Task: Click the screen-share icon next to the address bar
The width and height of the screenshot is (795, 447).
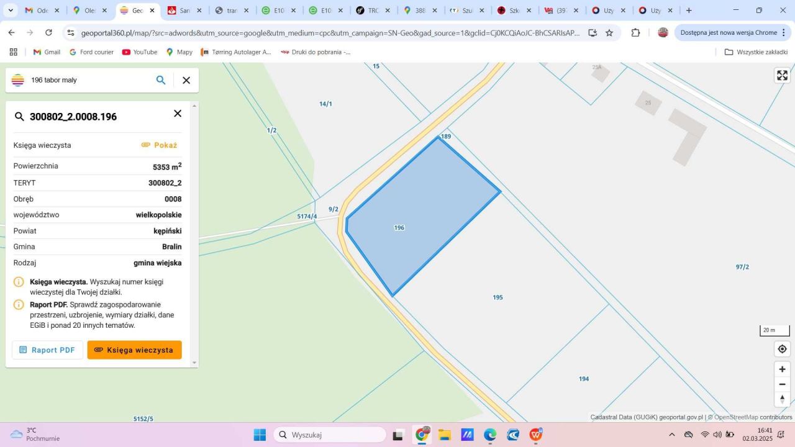Action: click(593, 32)
